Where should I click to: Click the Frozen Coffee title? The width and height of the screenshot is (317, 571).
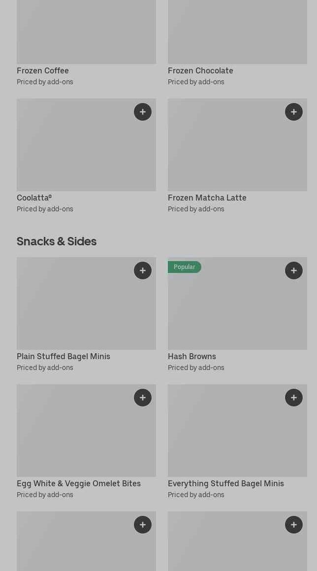click(43, 70)
